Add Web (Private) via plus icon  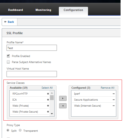point(48,106)
